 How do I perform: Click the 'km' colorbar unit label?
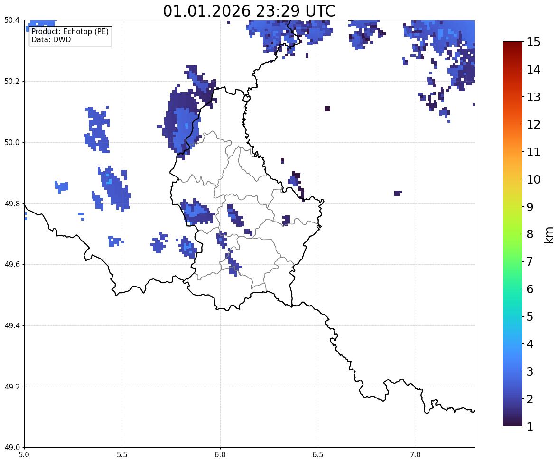549,235
